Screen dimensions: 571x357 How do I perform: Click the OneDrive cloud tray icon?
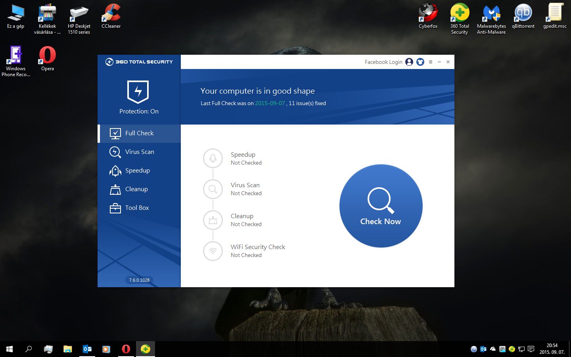[x=493, y=349]
